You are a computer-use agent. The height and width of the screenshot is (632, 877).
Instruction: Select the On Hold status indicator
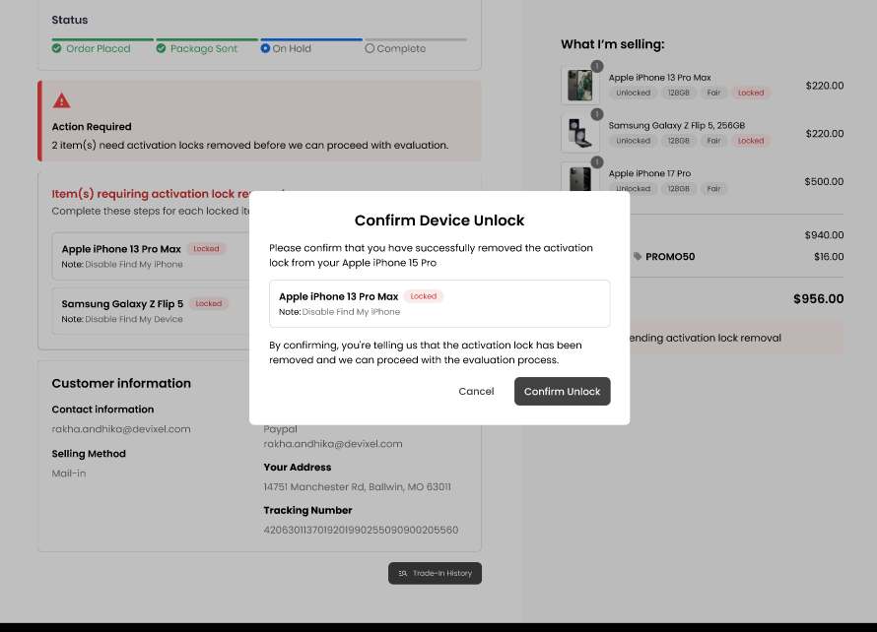pyautogui.click(x=265, y=48)
